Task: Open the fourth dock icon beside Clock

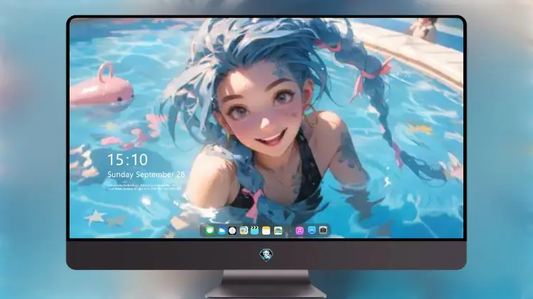Action: 243,230
